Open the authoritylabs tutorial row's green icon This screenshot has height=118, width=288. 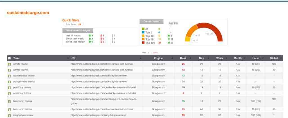click(x=9, y=82)
